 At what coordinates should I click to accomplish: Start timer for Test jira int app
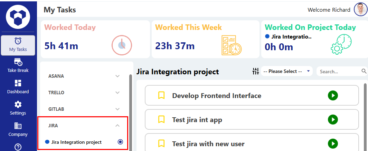333,120
